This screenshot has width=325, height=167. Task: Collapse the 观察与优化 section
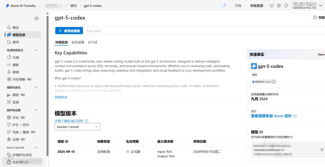(36, 87)
